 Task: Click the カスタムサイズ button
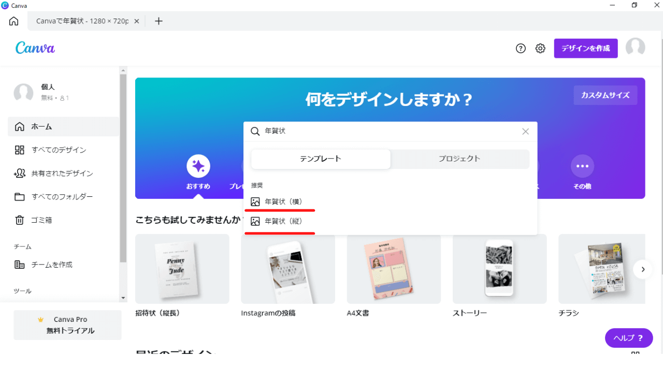coord(605,95)
